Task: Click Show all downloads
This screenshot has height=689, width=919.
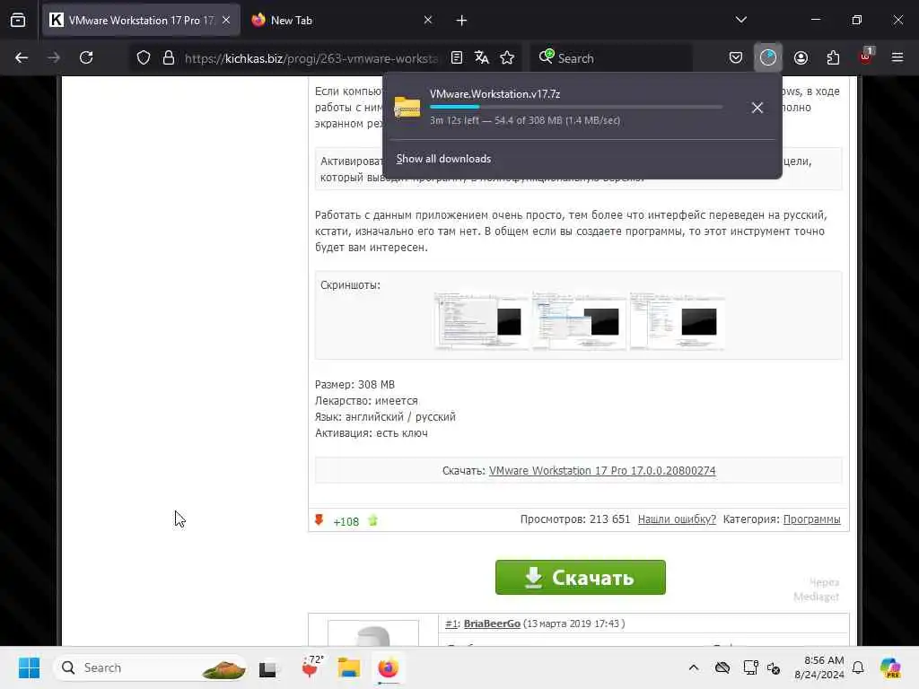Action: click(443, 159)
